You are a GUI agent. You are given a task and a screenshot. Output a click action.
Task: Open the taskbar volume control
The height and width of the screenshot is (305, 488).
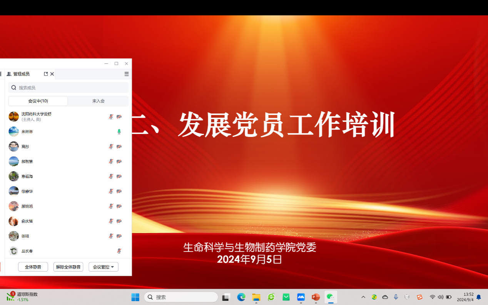coord(440,297)
